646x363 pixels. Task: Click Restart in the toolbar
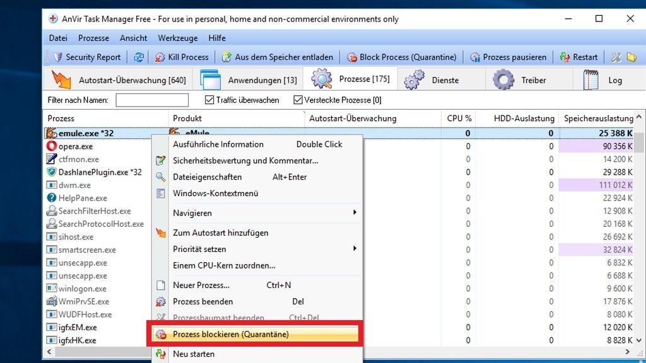point(578,57)
